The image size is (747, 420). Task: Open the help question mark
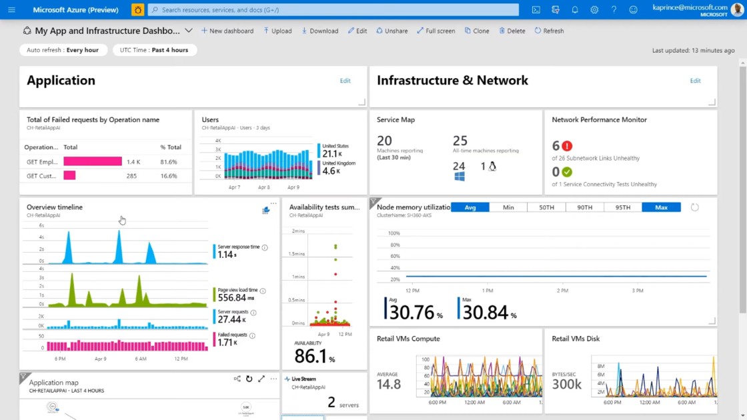click(x=614, y=9)
